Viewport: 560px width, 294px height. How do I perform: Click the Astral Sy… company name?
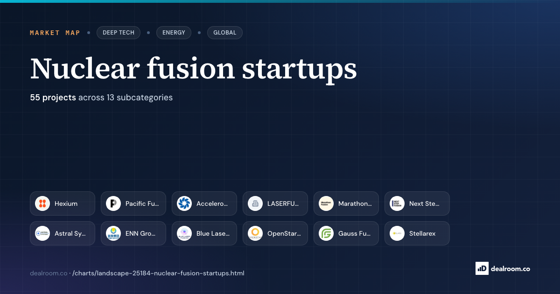(x=70, y=233)
